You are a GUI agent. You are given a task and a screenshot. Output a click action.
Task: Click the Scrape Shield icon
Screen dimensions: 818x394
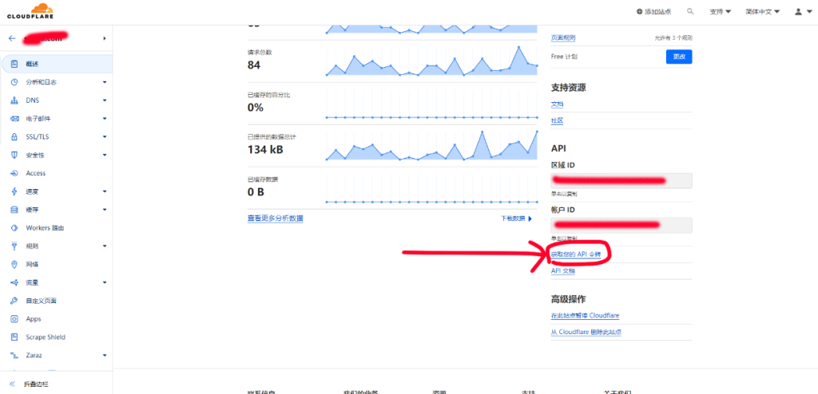coord(14,337)
